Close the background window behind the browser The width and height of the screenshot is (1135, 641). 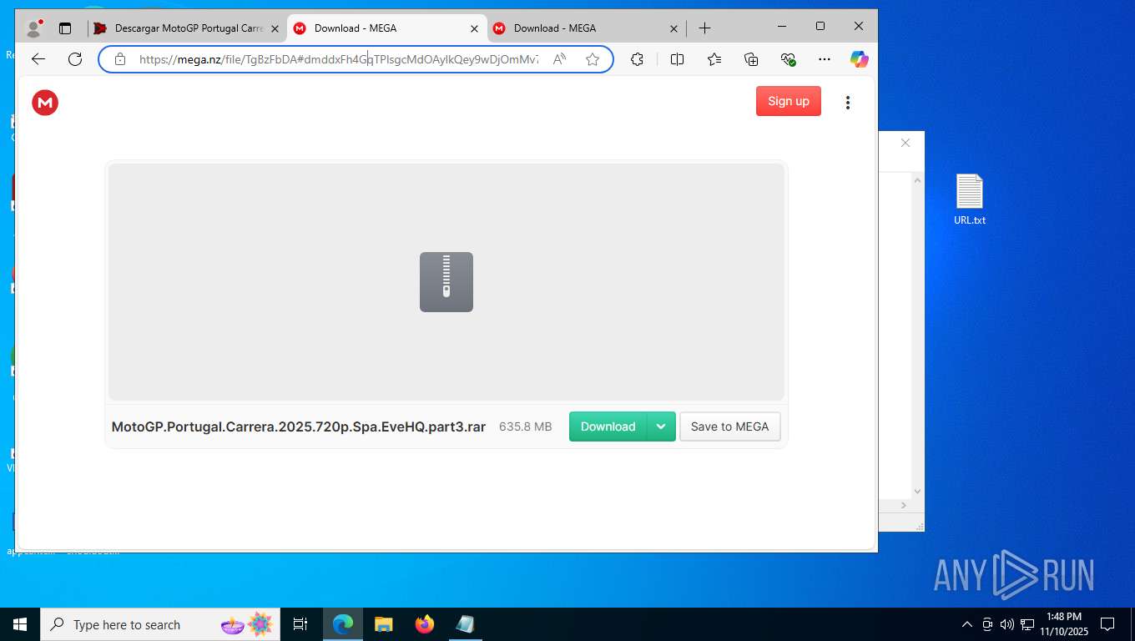905,143
